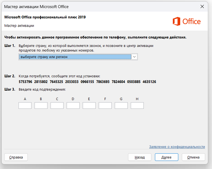Focus confirmation code field G

tap(121, 105)
